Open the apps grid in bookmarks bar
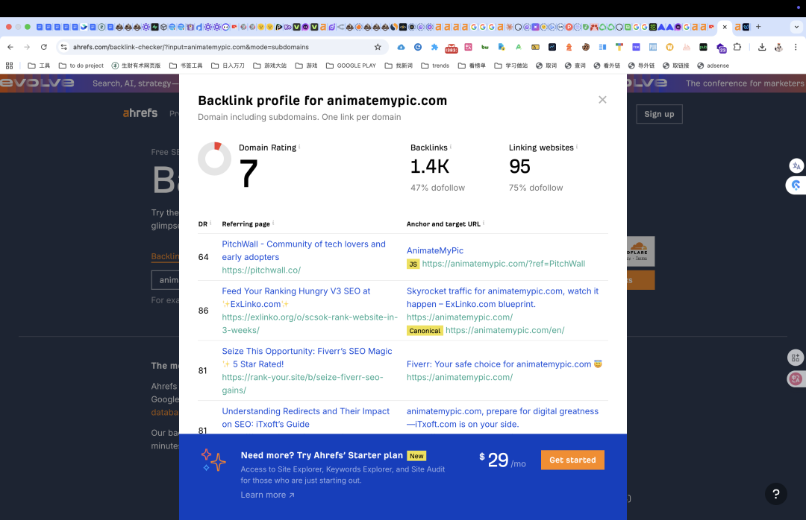 point(9,66)
